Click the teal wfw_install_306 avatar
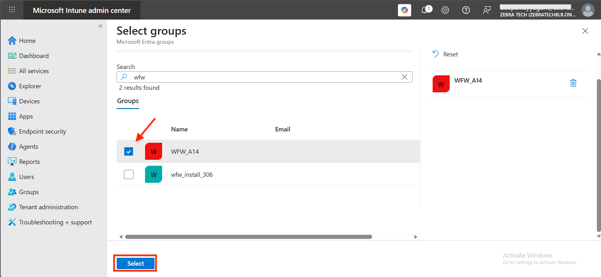This screenshot has height=277, width=601. (x=154, y=174)
